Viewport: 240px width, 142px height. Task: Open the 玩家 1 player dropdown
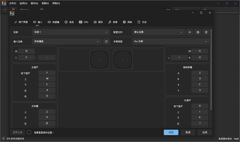(x=71, y=32)
